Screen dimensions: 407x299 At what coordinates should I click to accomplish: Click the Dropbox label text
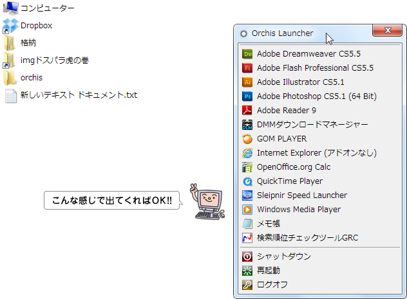36,26
